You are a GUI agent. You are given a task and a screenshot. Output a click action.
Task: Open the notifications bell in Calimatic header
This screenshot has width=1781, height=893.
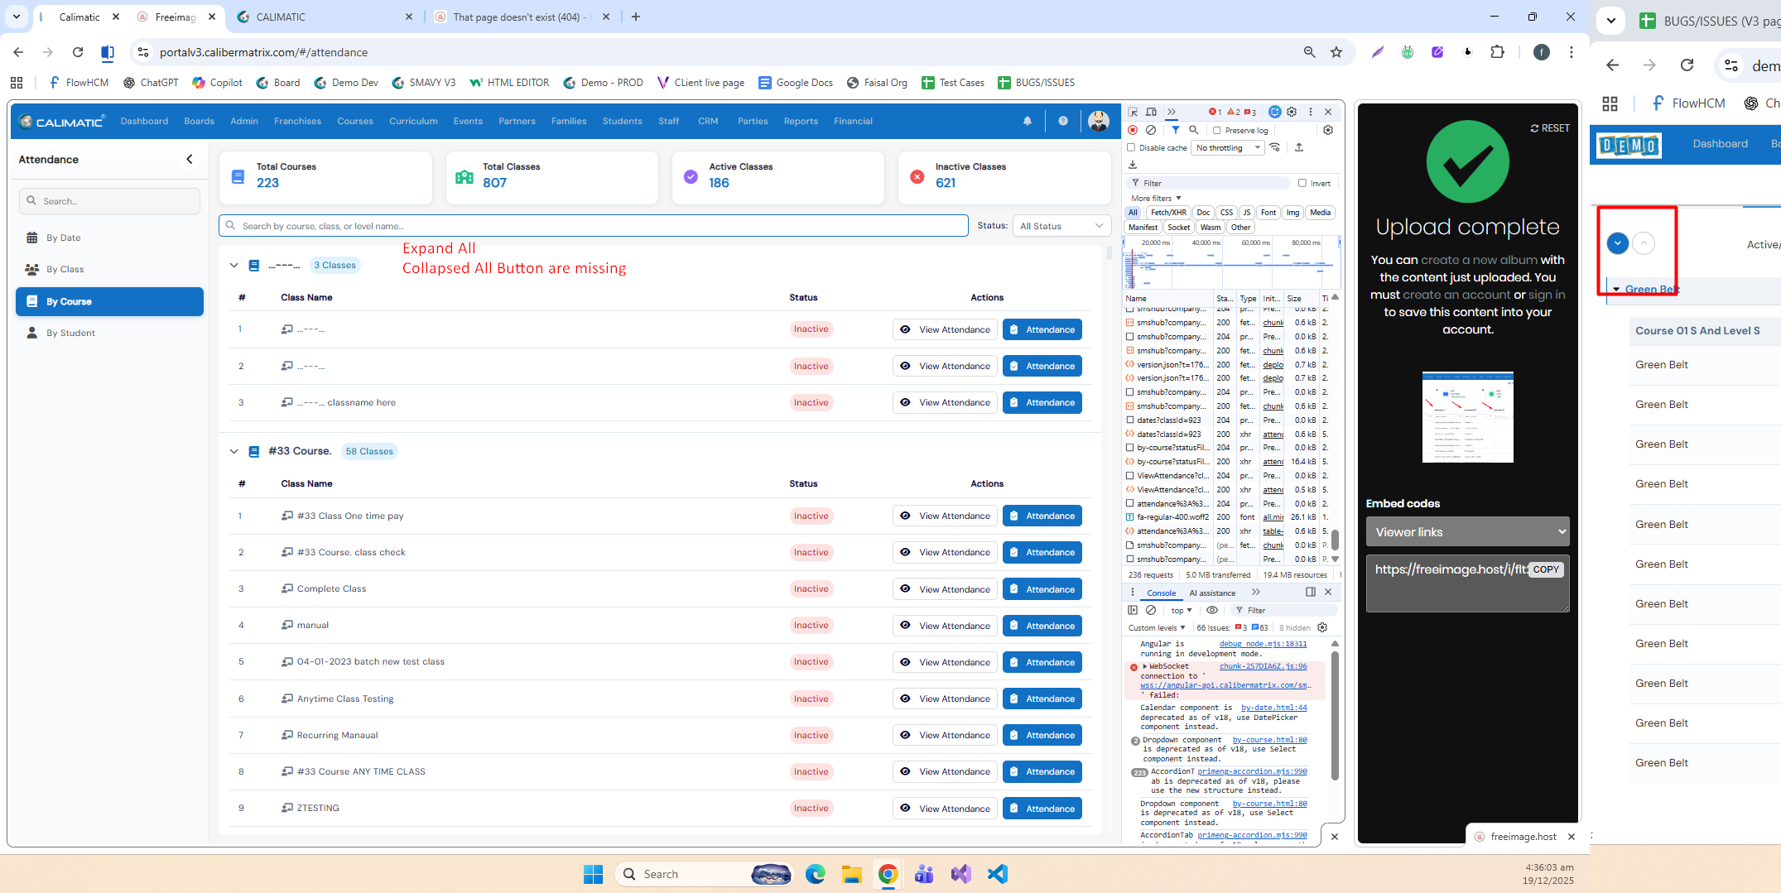(x=1028, y=121)
